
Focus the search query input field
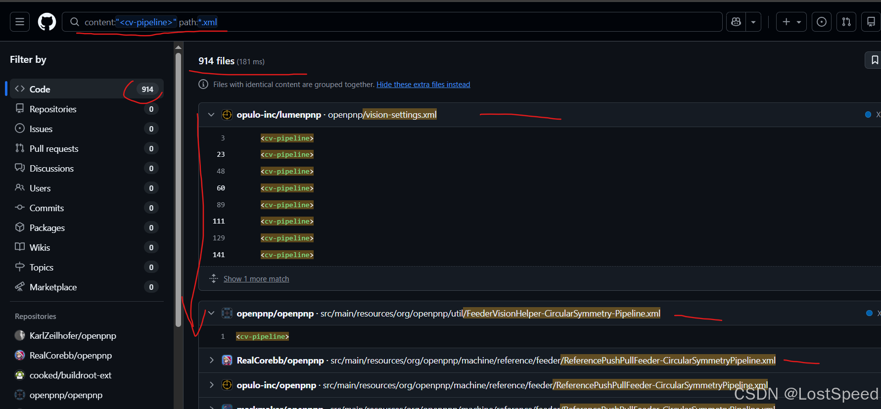[x=392, y=22]
